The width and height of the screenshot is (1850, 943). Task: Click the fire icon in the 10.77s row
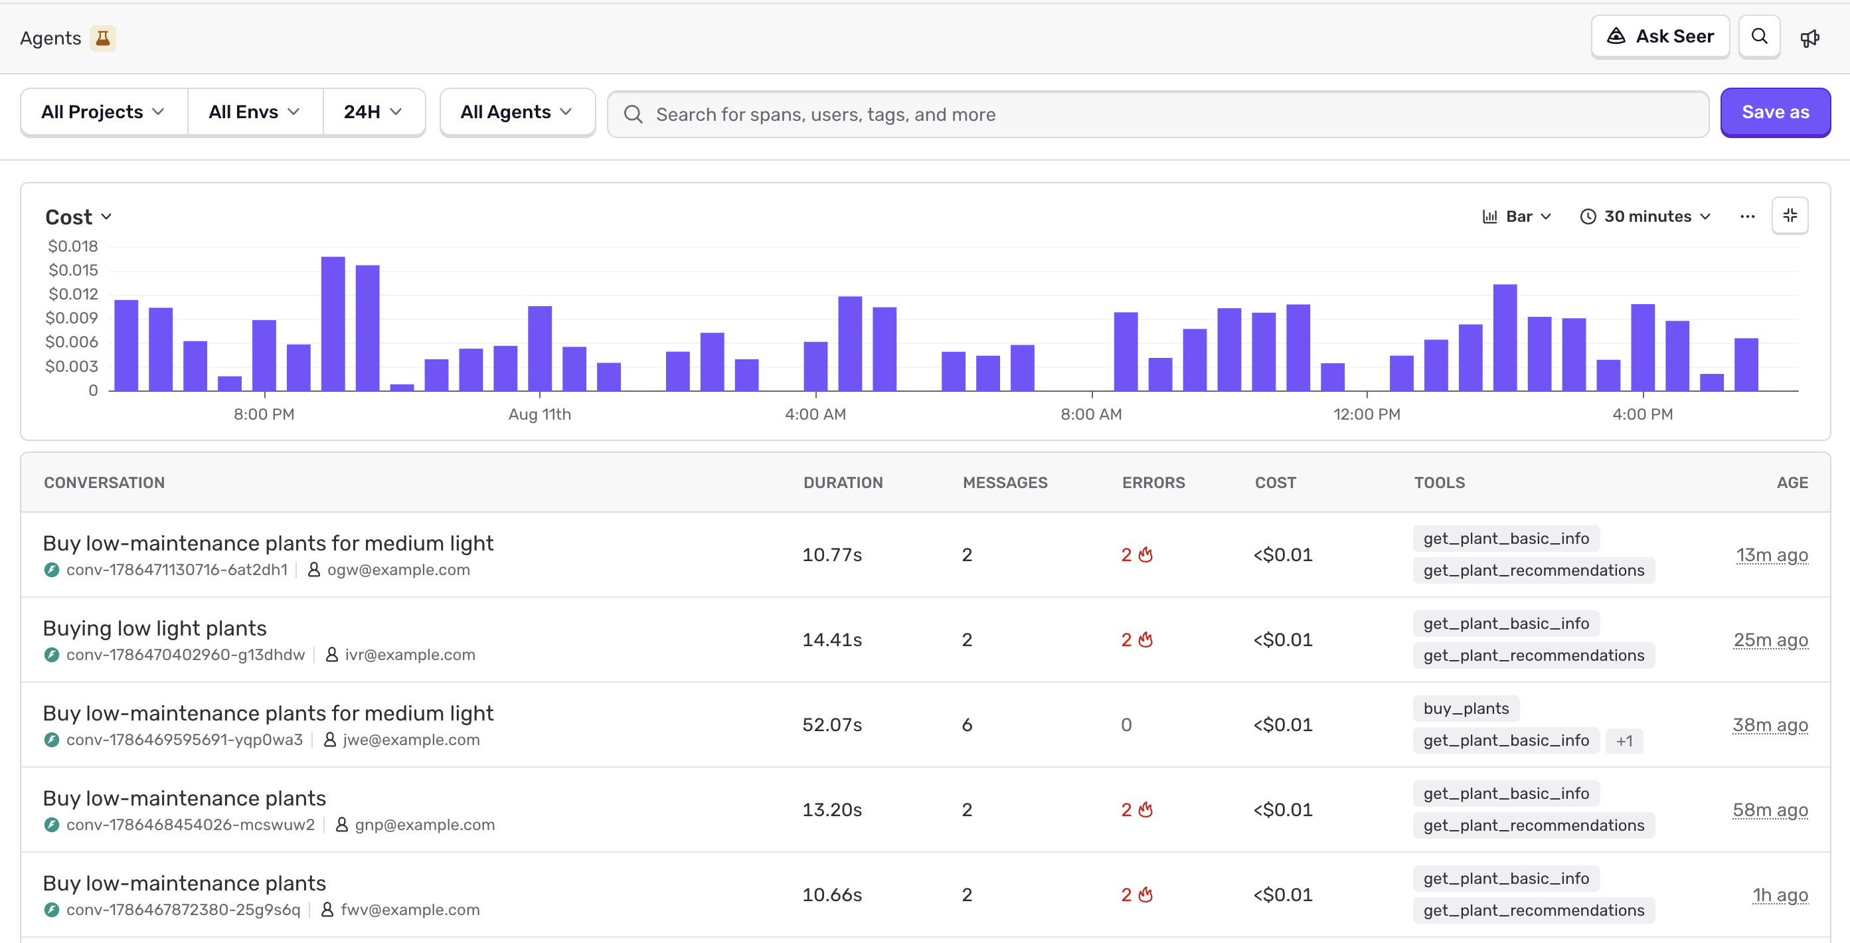click(x=1145, y=555)
